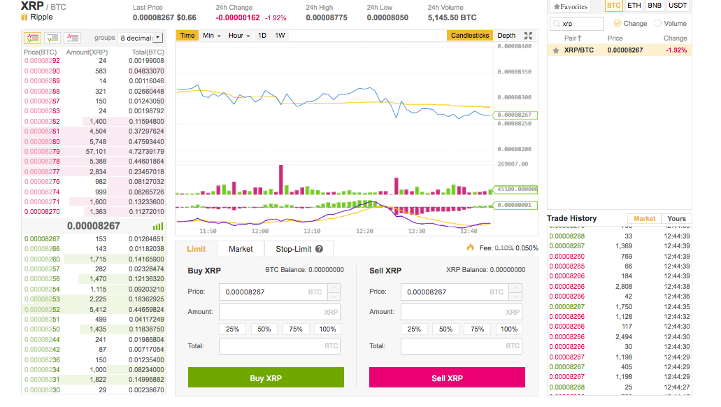
Task: Open the Min interval dropdown
Action: click(212, 36)
